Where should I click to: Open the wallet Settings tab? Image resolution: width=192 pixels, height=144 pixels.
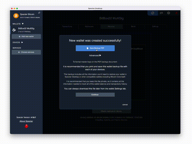[155, 26]
